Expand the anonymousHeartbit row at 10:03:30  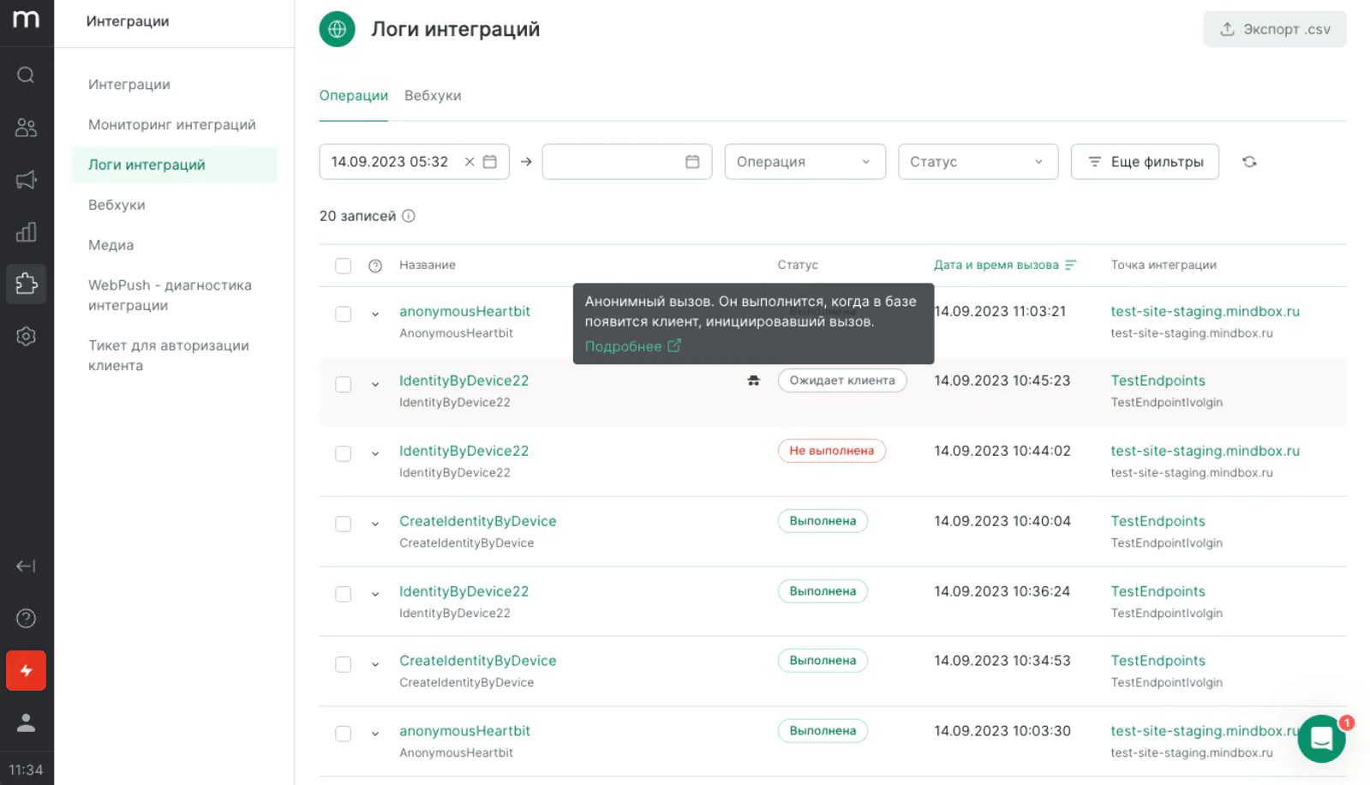(x=375, y=734)
